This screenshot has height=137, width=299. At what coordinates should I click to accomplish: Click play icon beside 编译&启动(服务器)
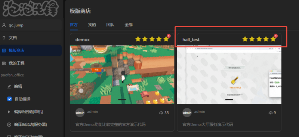click(9, 125)
